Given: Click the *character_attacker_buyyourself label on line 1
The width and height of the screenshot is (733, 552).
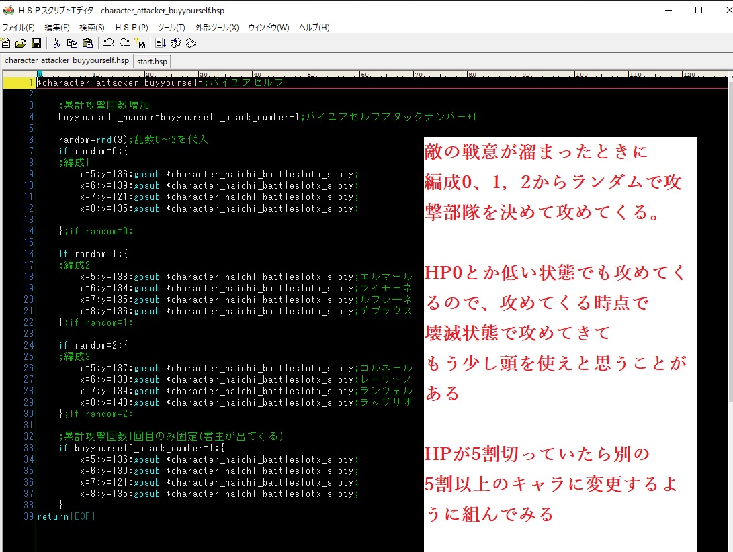Looking at the screenshot, I should point(120,83).
